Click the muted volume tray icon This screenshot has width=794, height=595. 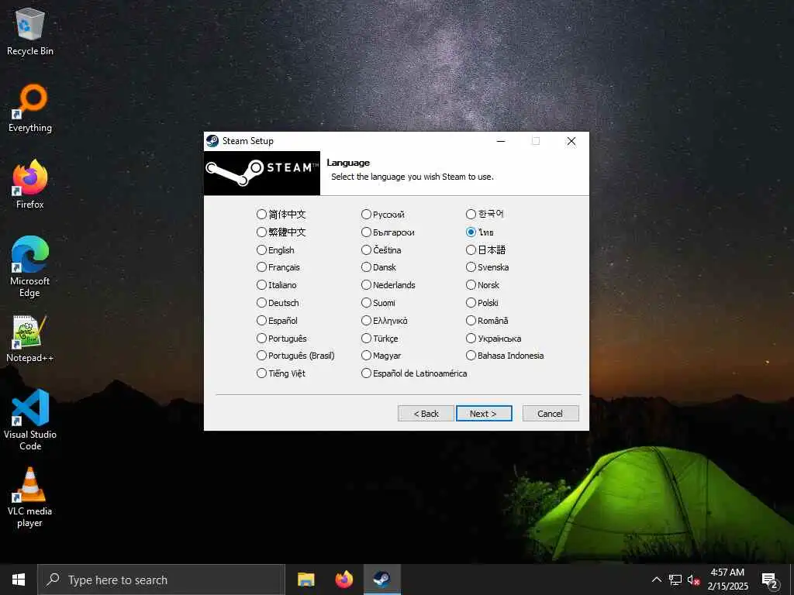(692, 580)
